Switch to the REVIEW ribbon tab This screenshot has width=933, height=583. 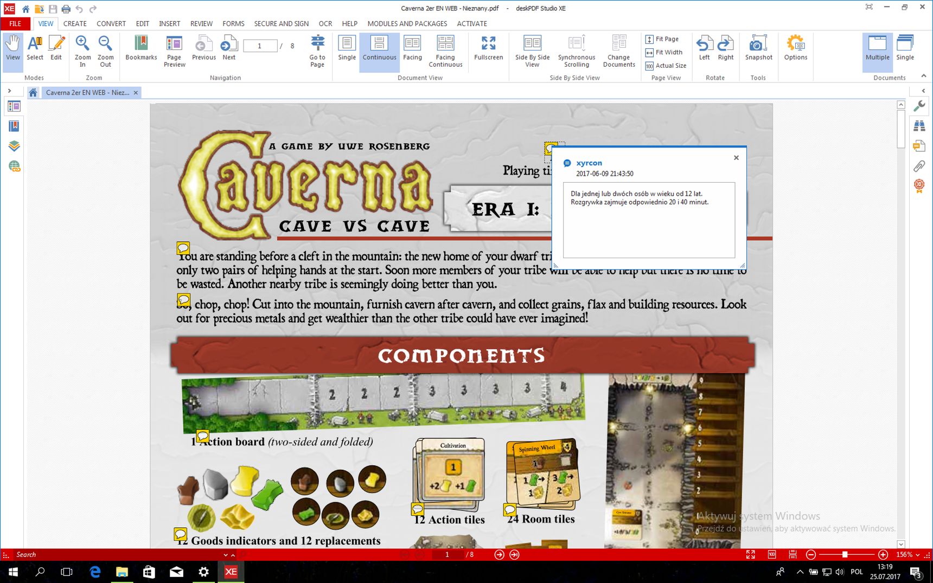tap(201, 23)
